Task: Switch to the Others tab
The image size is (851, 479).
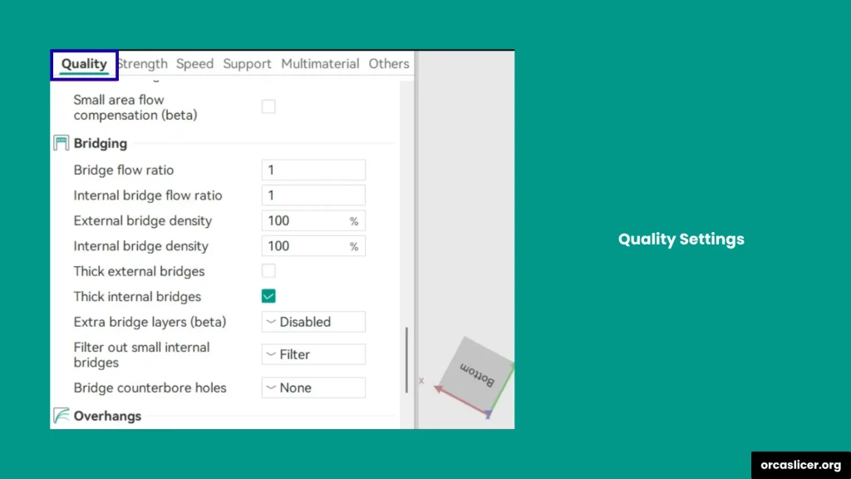Action: (x=389, y=64)
